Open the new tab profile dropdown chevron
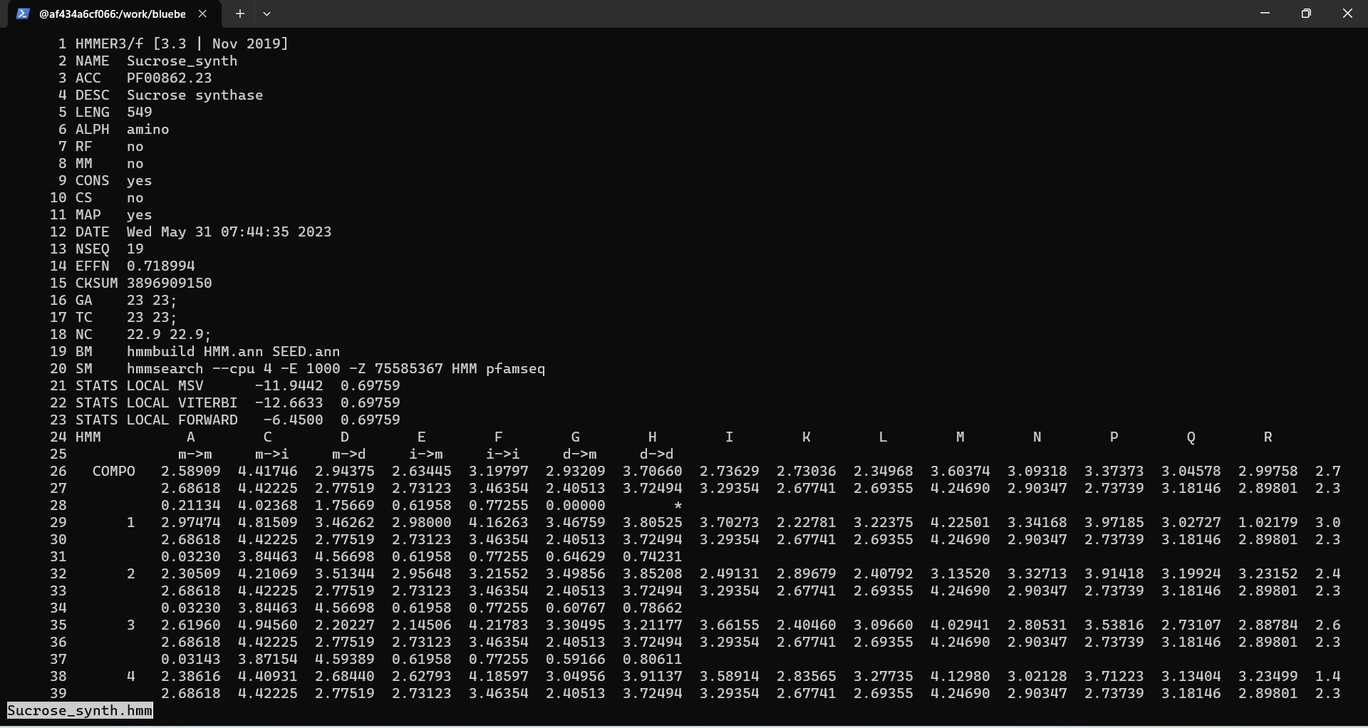Image resolution: width=1368 pixels, height=728 pixels. (266, 14)
